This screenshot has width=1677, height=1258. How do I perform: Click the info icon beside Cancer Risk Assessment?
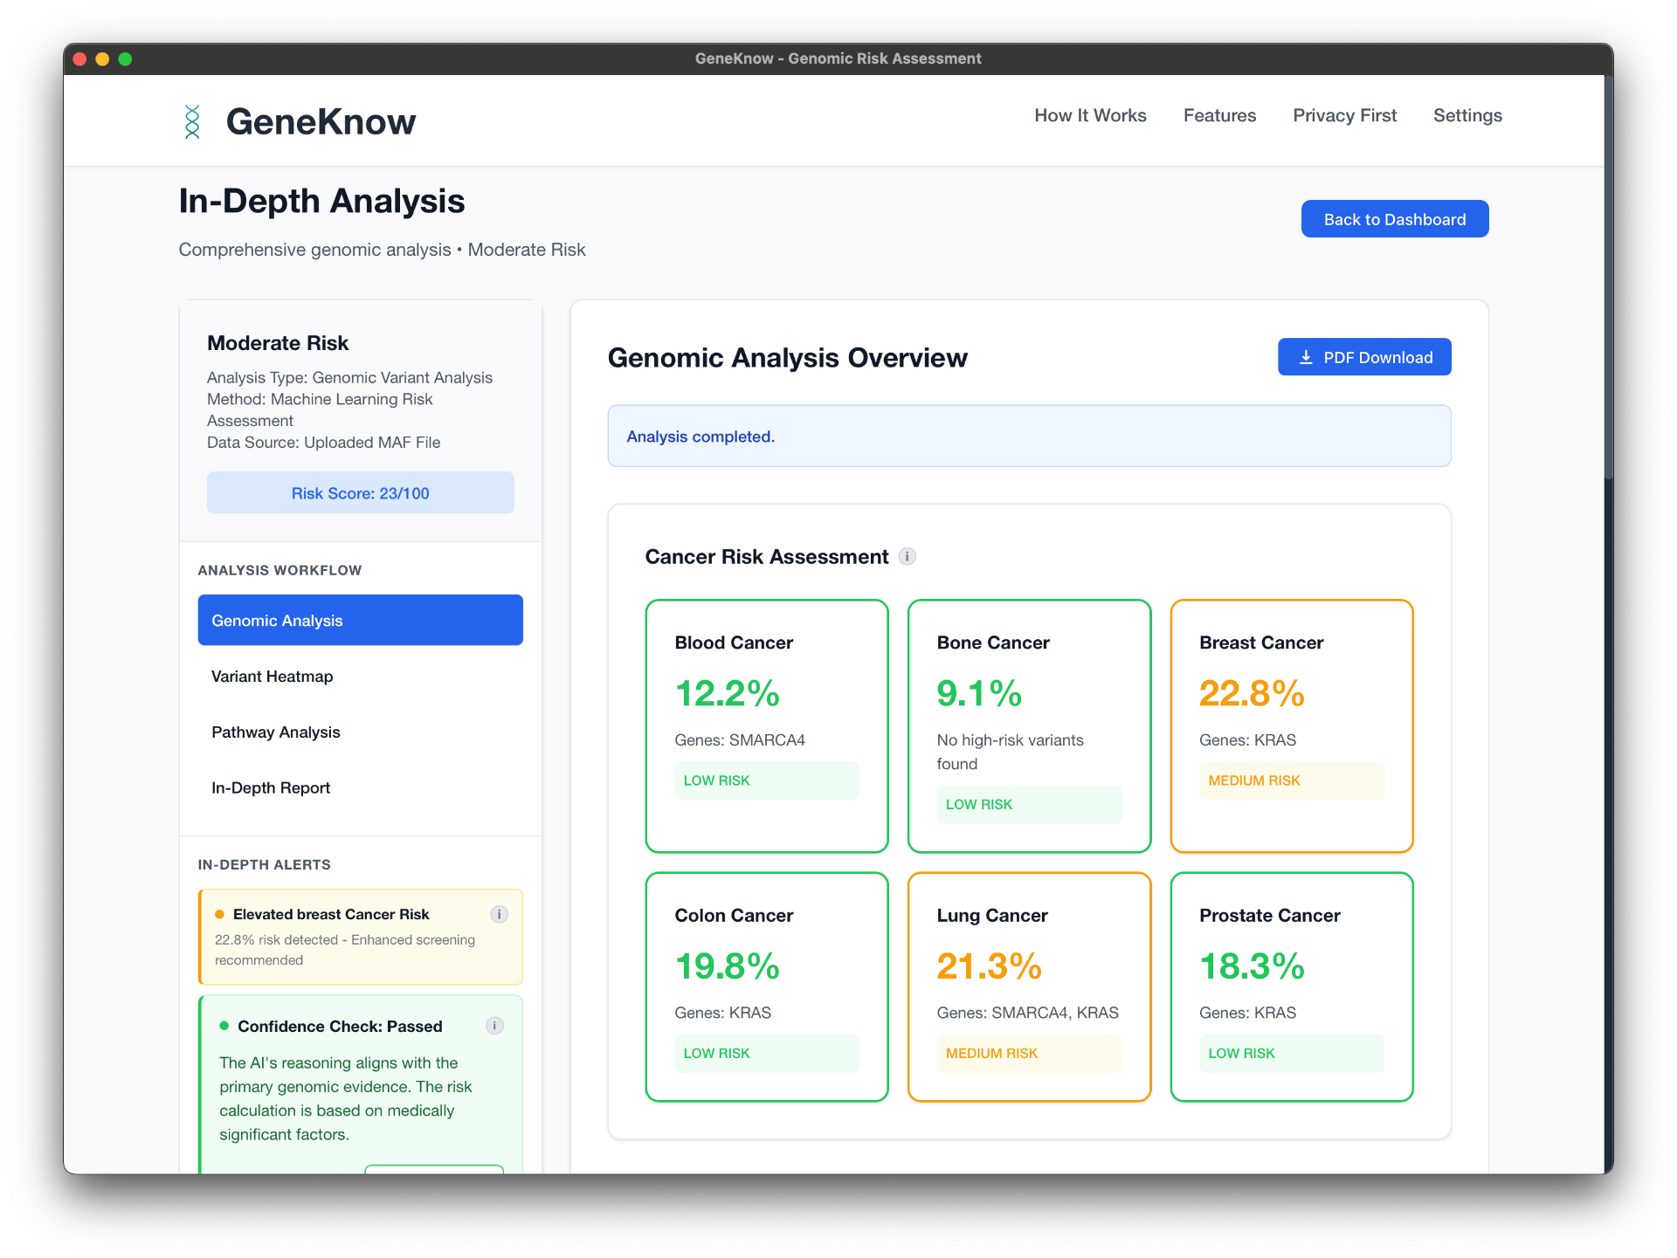908,557
